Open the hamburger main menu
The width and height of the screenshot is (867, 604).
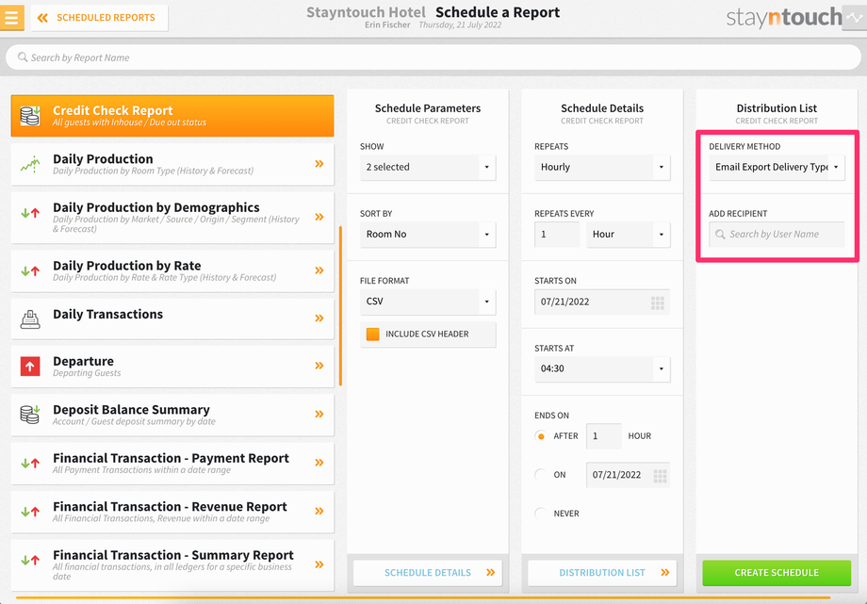pos(11,17)
